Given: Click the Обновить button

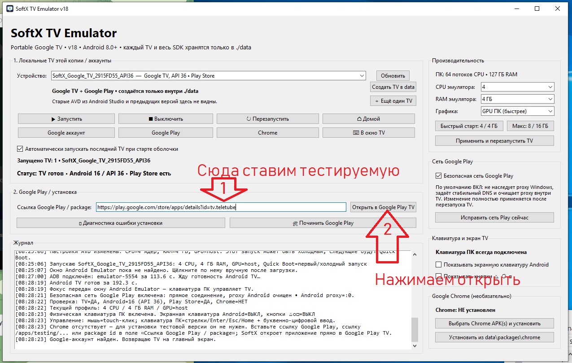Looking at the screenshot, I should (393, 76).
